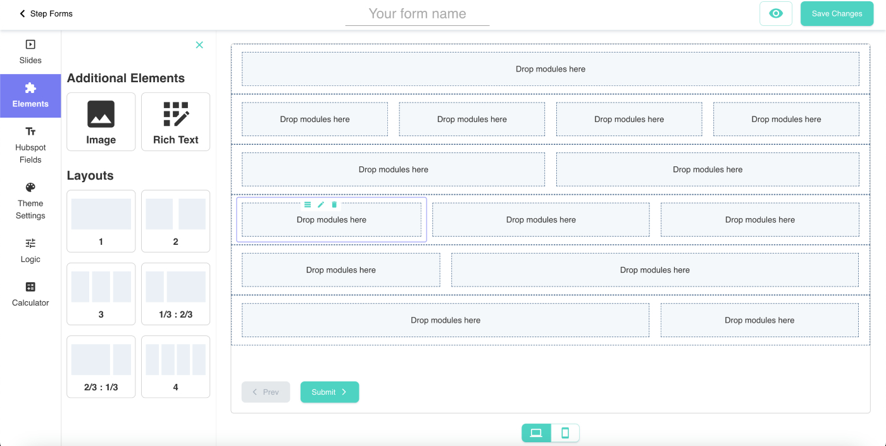The width and height of the screenshot is (886, 446).
Task: Switch to desktop view
Action: click(x=536, y=433)
